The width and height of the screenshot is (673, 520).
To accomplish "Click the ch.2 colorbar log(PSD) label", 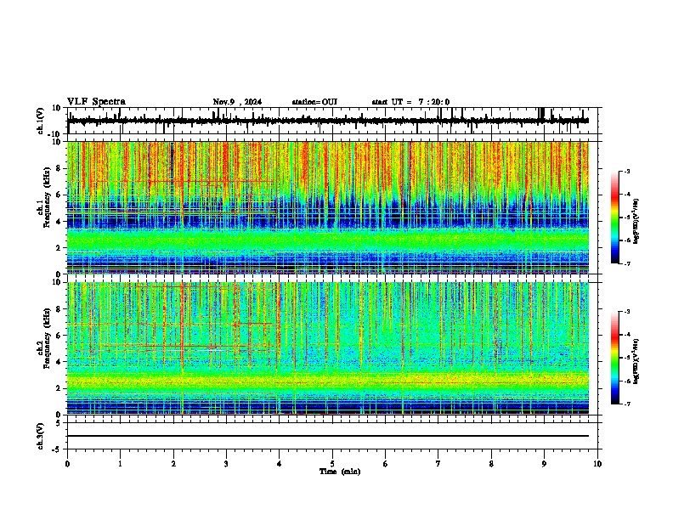I will [636, 362].
